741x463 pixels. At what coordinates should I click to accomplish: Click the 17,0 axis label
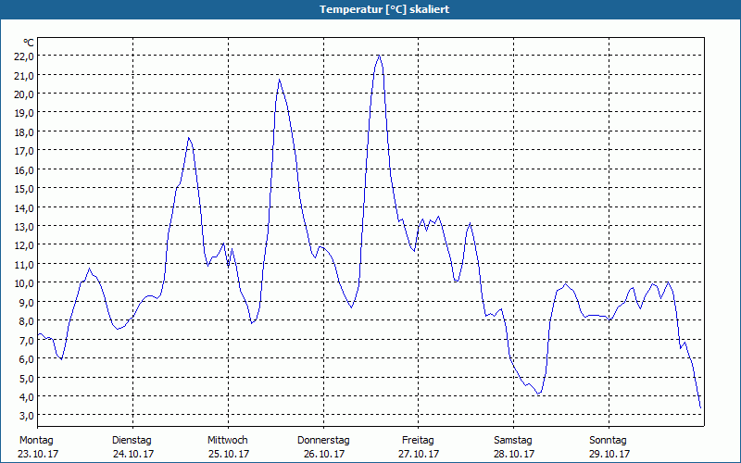pyautogui.click(x=25, y=151)
